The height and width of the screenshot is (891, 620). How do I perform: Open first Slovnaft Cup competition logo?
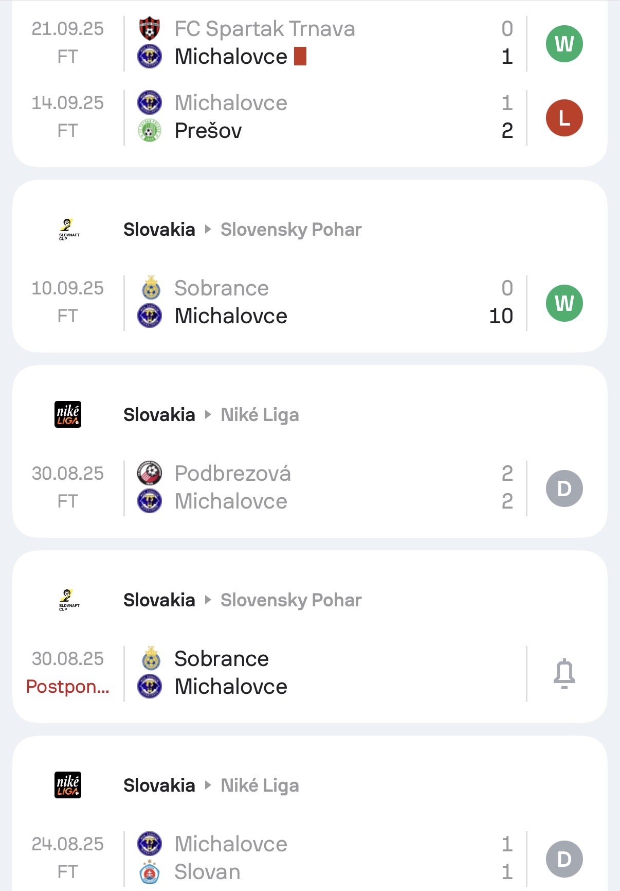coord(68,230)
